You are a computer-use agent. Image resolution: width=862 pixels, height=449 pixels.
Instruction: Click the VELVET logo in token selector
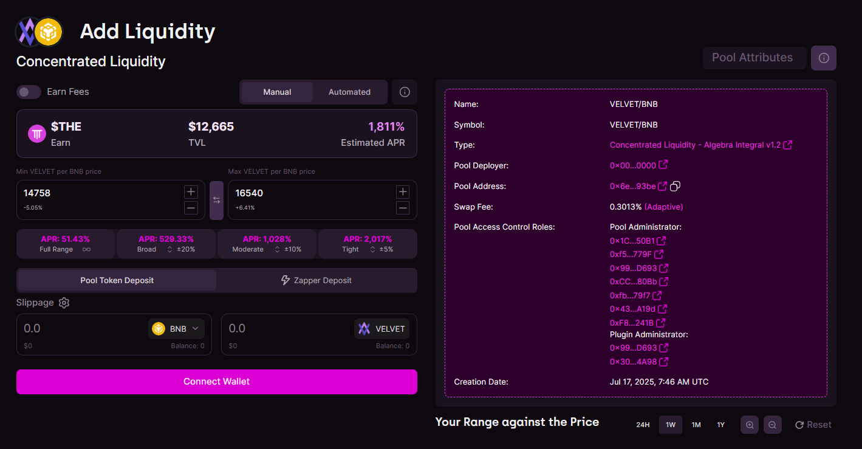click(364, 329)
